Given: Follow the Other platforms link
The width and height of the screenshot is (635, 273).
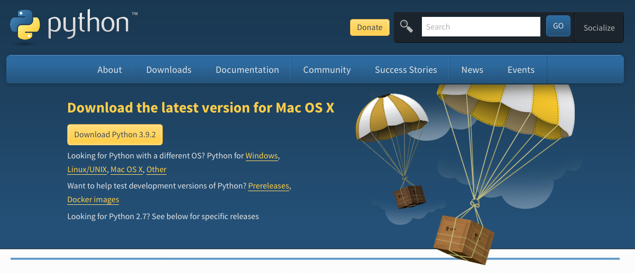Looking at the screenshot, I should (157, 170).
